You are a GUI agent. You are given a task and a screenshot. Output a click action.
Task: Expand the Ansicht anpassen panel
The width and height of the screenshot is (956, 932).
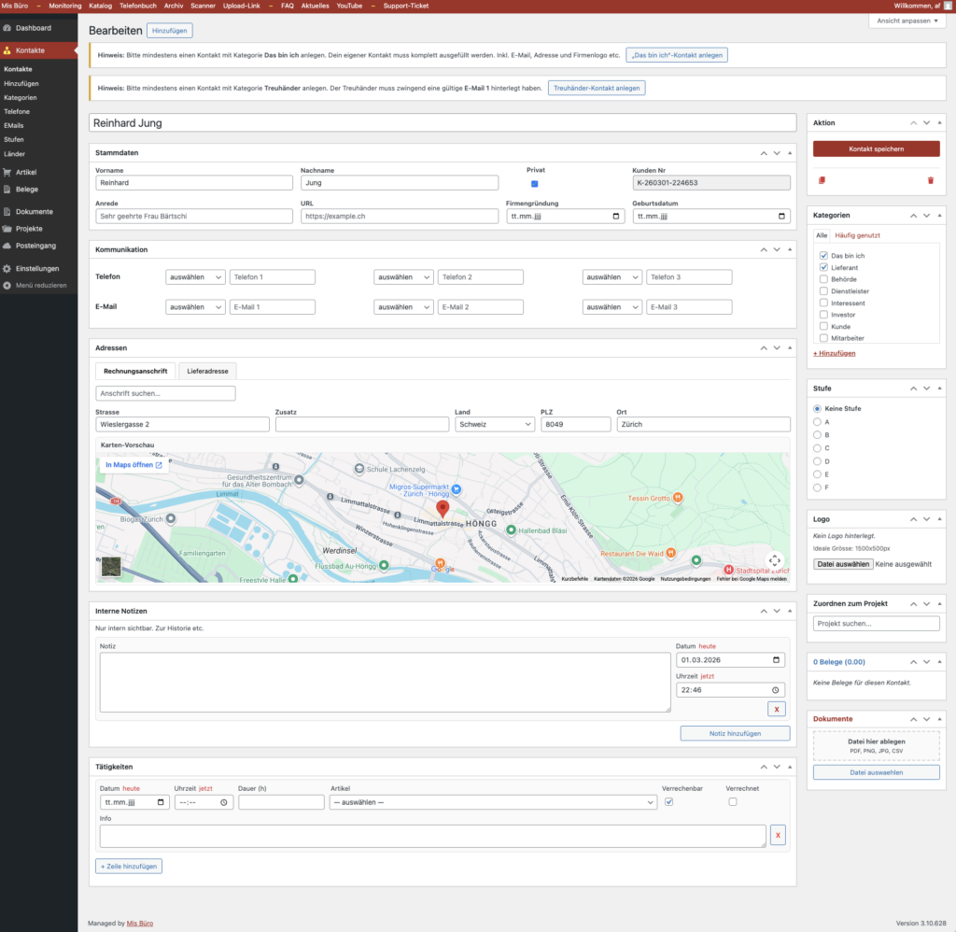click(906, 21)
